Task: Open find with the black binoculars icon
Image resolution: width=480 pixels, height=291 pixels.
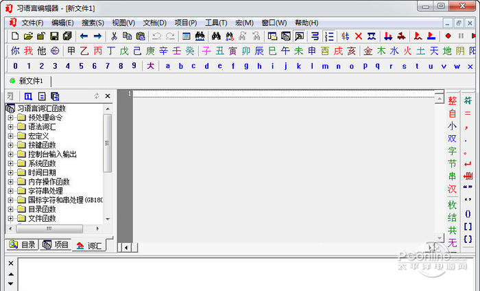Action: pyautogui.click(x=216, y=36)
